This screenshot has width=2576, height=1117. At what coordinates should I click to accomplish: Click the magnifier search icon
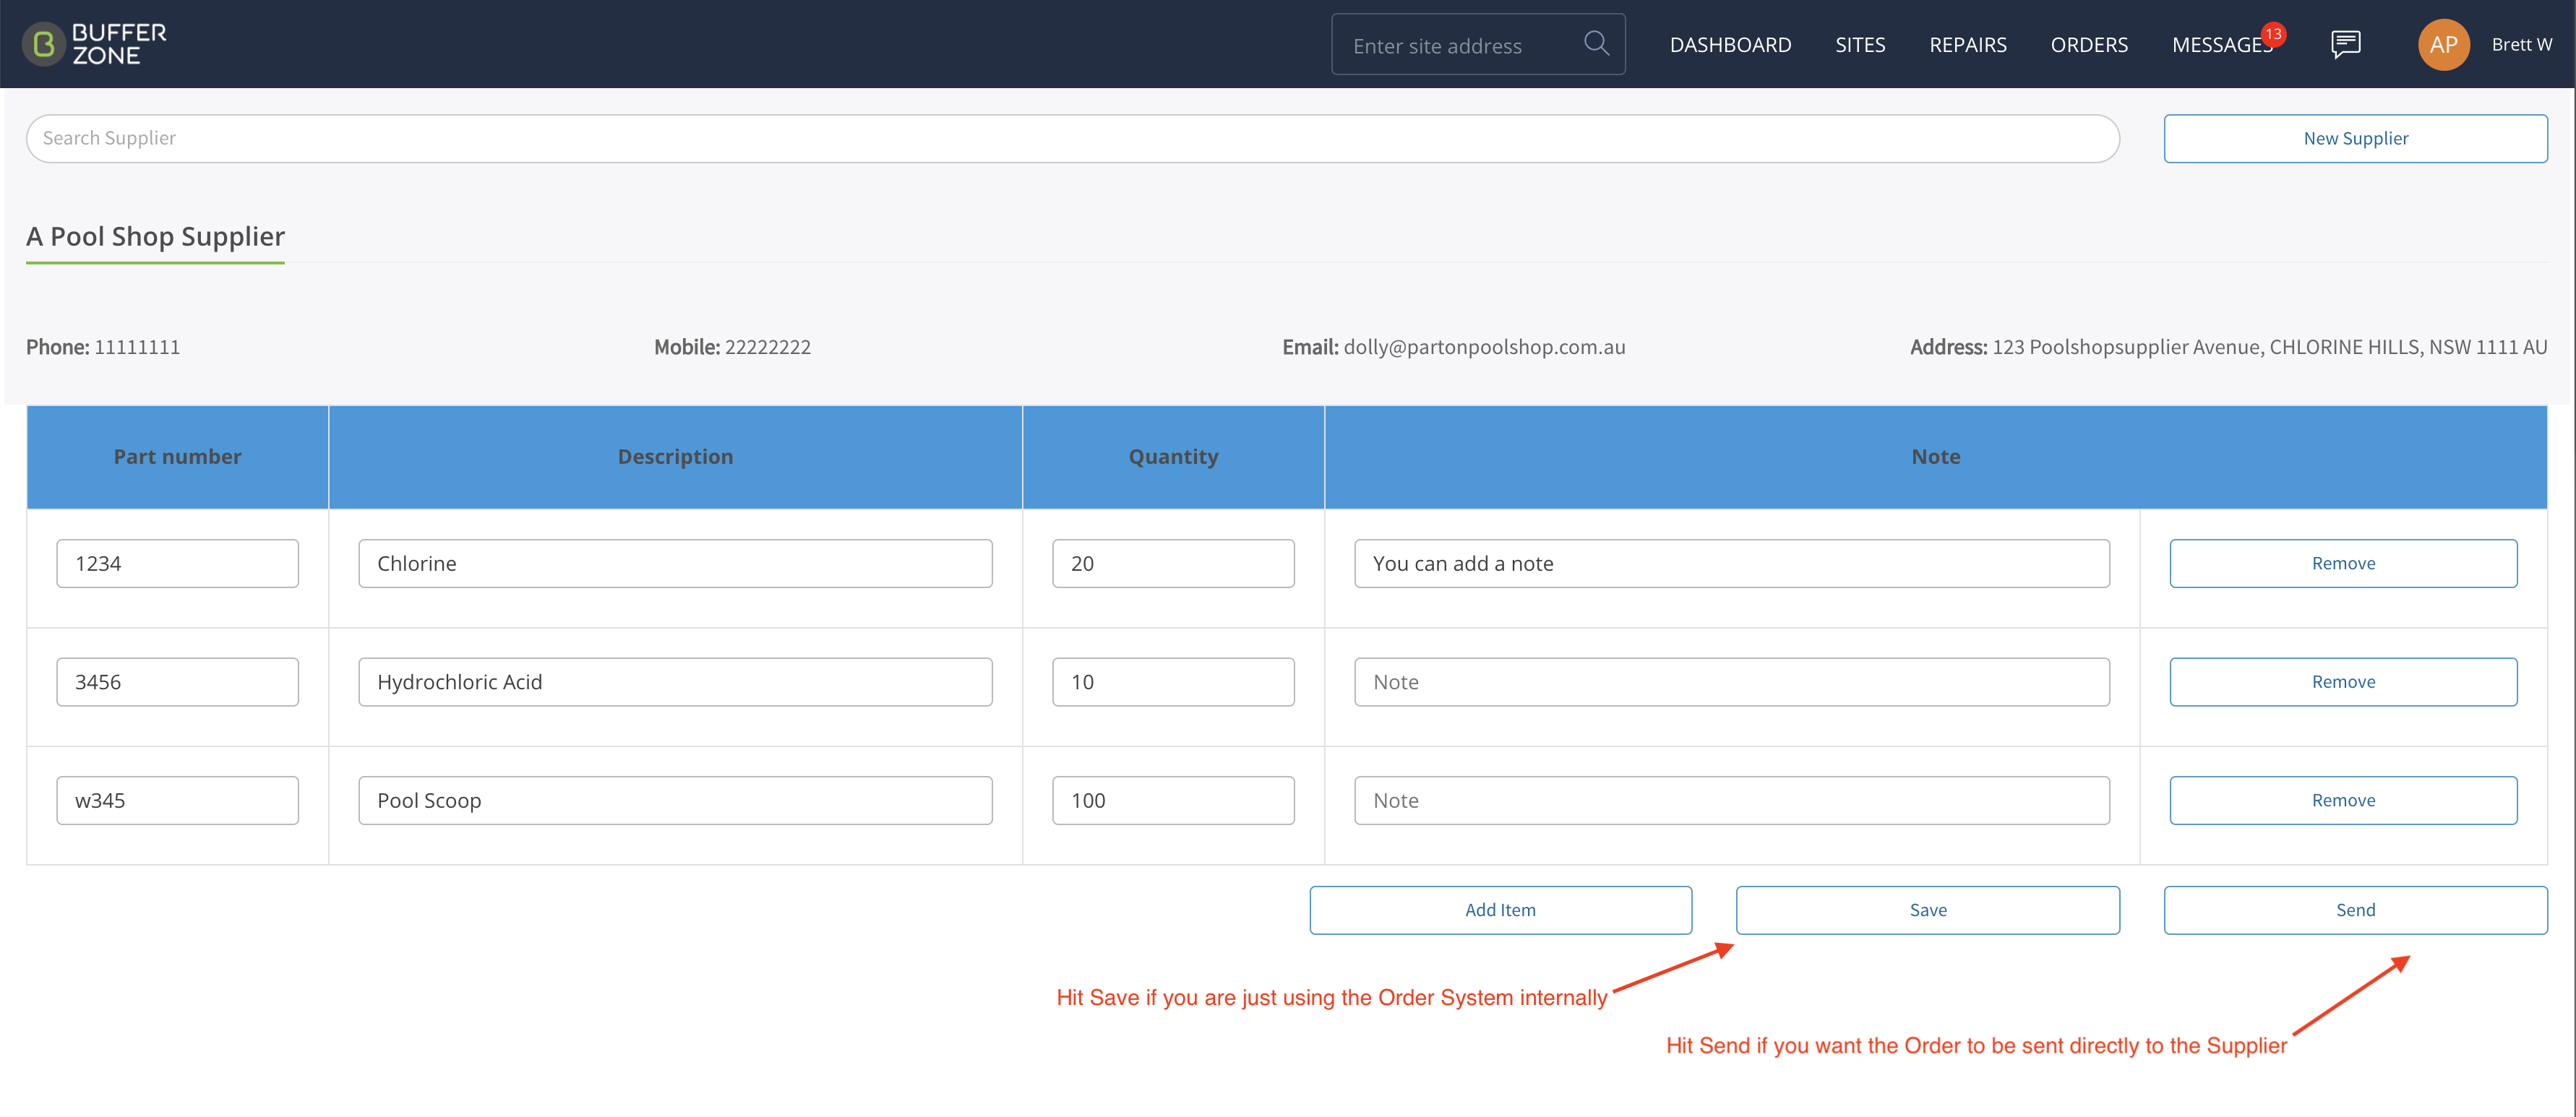(x=1596, y=44)
